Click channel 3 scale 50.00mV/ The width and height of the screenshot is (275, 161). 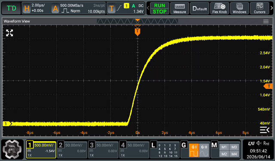coord(105,145)
